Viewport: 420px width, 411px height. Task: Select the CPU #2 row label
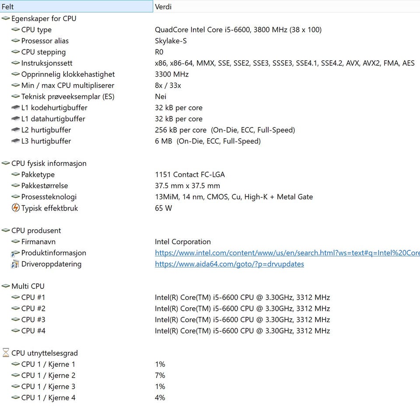[33, 309]
